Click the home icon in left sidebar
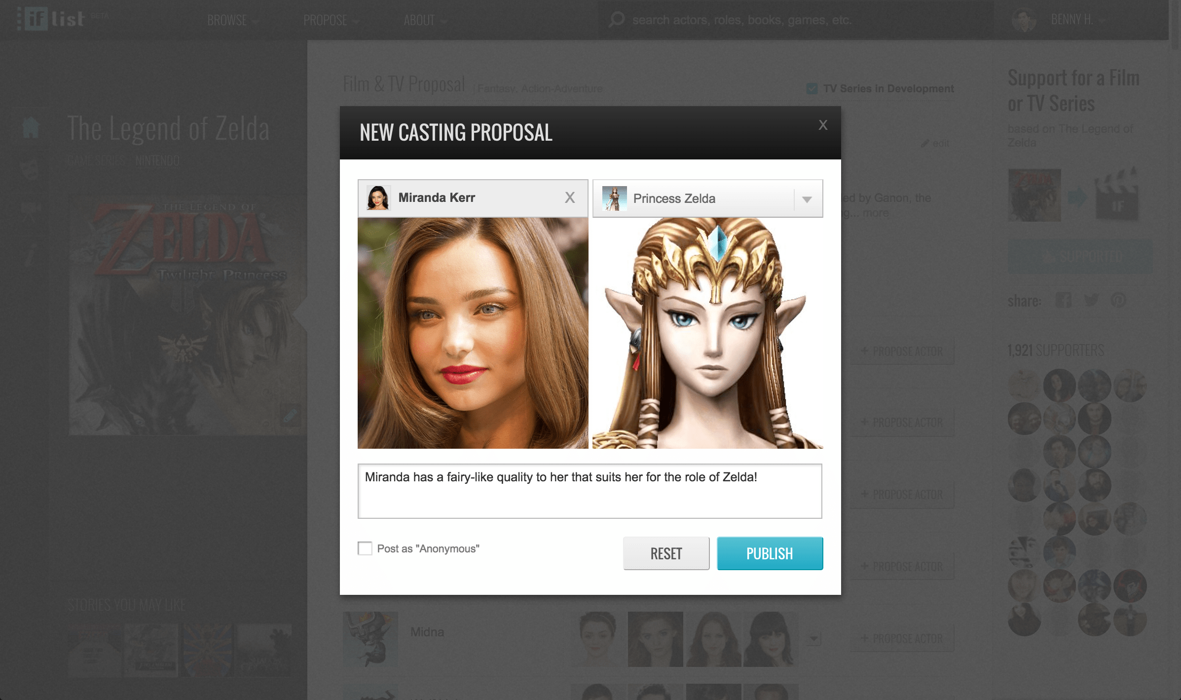The image size is (1181, 700). (x=31, y=127)
